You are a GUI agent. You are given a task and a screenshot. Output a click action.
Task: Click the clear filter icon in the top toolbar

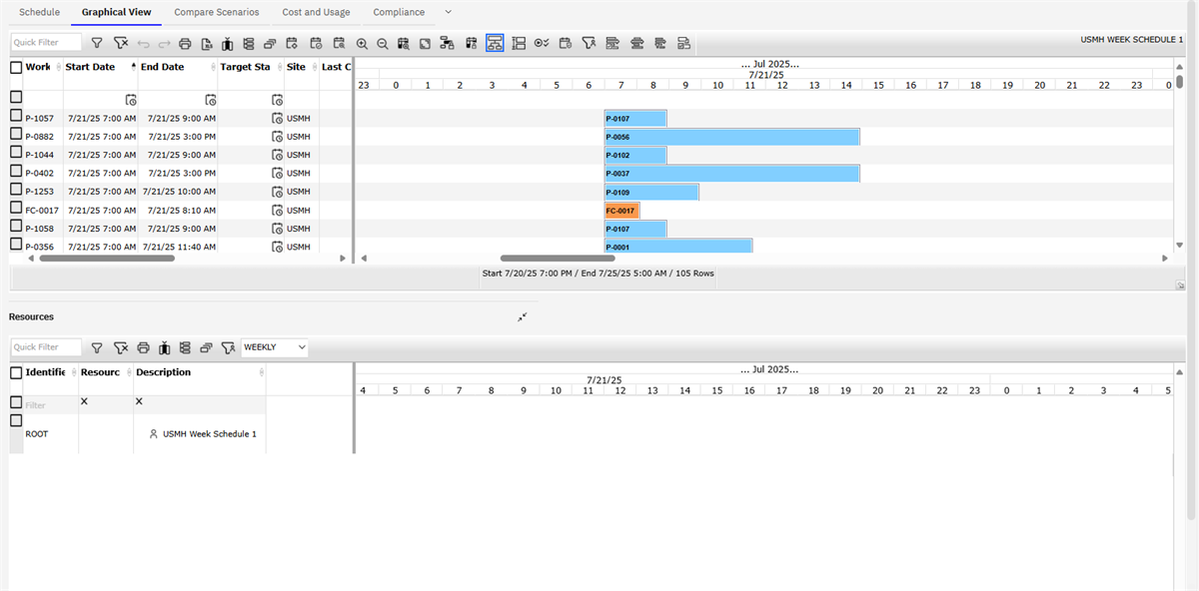[x=121, y=43]
